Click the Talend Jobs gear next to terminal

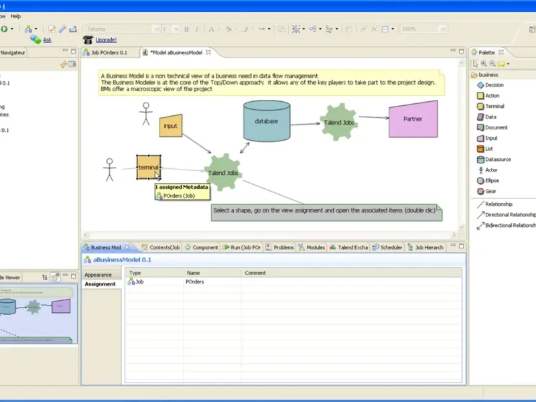click(x=223, y=173)
